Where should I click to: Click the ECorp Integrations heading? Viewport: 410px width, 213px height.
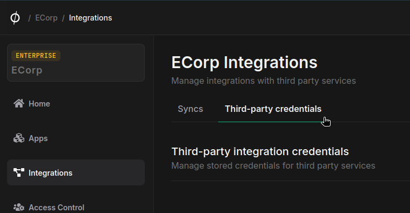(x=245, y=62)
